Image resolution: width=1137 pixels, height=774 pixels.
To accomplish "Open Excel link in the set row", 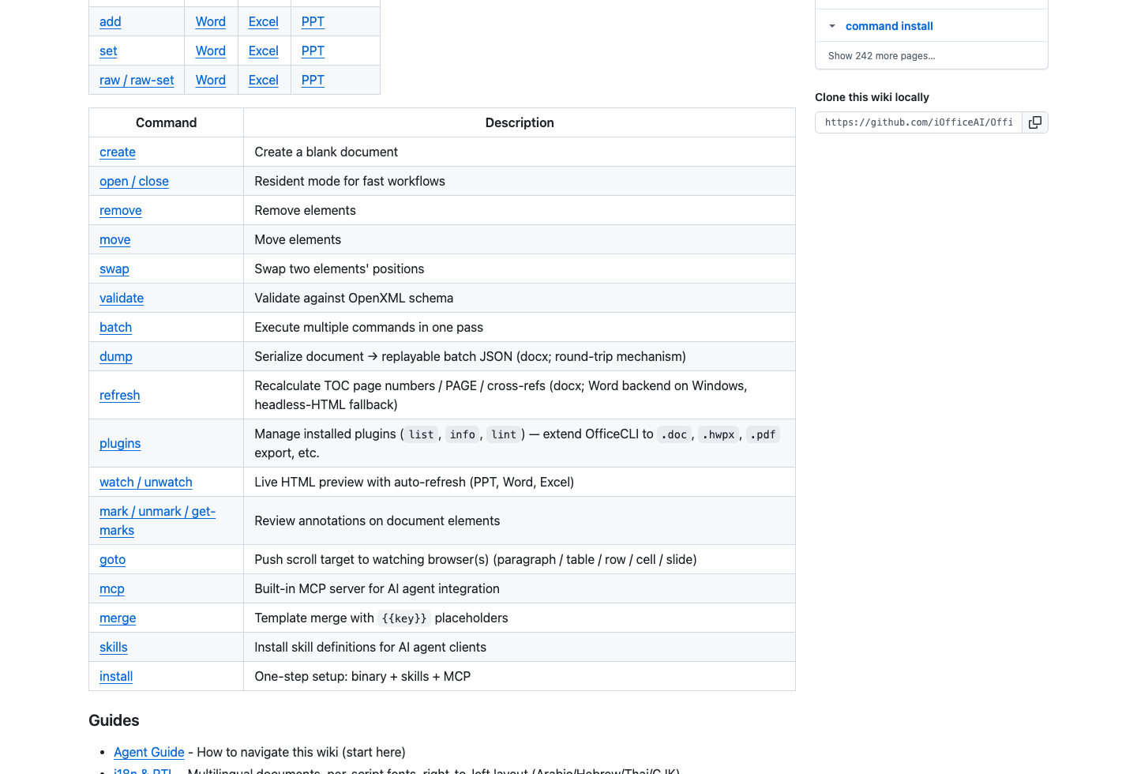I will click(264, 51).
